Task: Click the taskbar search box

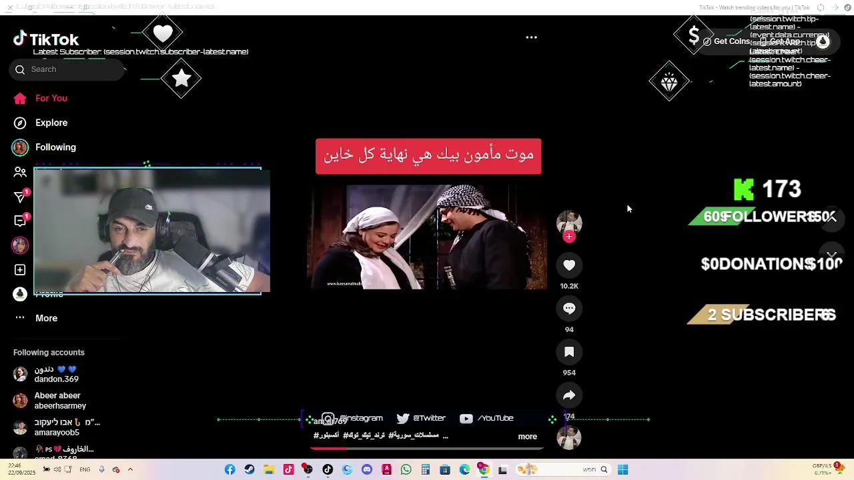Action: (x=564, y=470)
